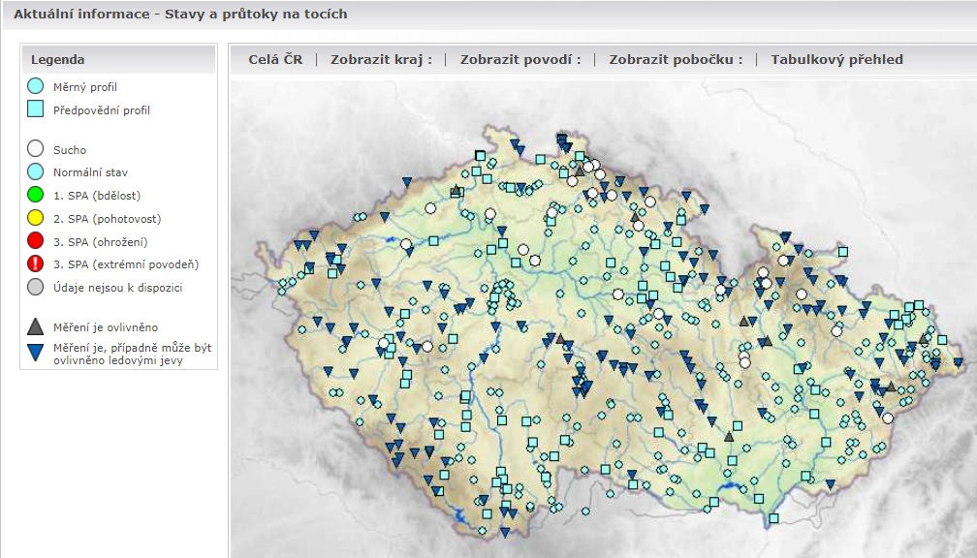Click the Legenda panel header

pyautogui.click(x=119, y=59)
